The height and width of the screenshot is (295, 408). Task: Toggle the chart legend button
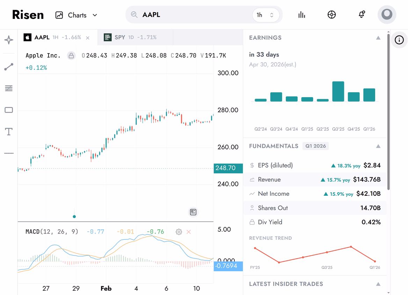point(193,212)
